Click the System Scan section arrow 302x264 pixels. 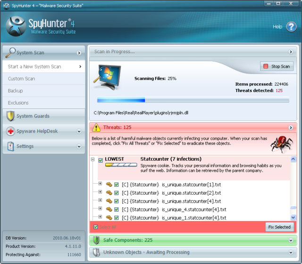tap(79, 53)
